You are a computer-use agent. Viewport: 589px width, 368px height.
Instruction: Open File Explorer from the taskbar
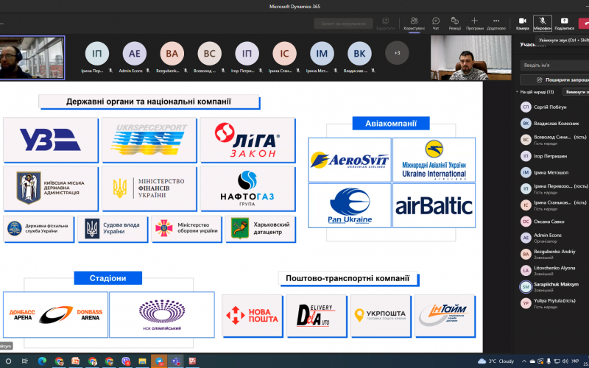pyautogui.click(x=143, y=361)
